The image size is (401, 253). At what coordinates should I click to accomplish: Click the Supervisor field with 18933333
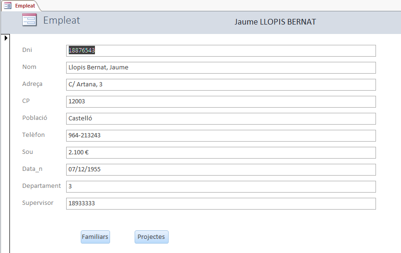221,203
